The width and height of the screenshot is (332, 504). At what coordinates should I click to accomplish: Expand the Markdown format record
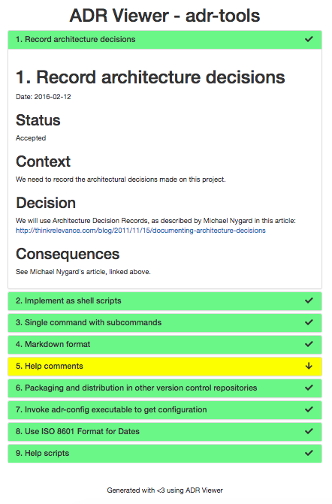coord(164,344)
